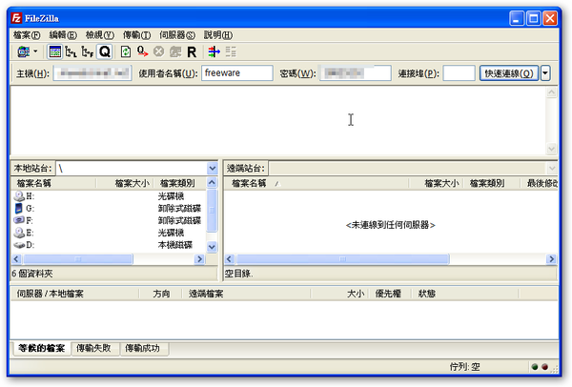Viewport: 572px width, 387px height.
Task: Click the local list vertical scrollbar thumb
Action: pos(212,210)
